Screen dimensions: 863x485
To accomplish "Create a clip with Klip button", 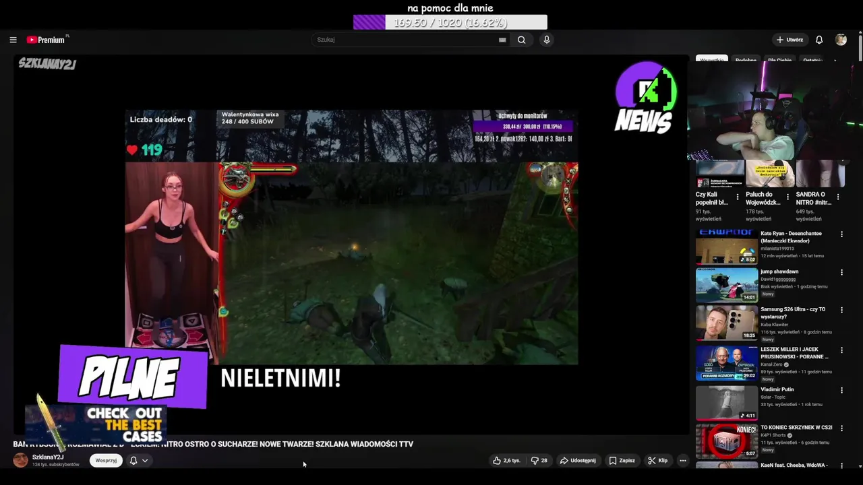I will 657,461.
